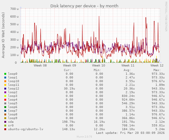This screenshot has height=140, width=169.
Task: Click the highest latency peak in Week 10
Action: [99, 16]
